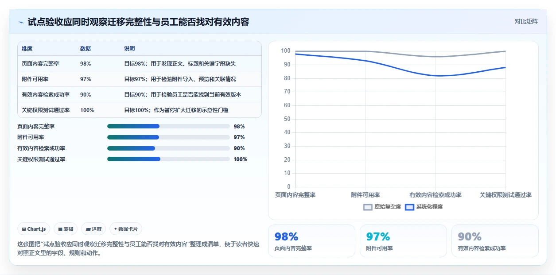Click the 说明 column header

click(129, 49)
